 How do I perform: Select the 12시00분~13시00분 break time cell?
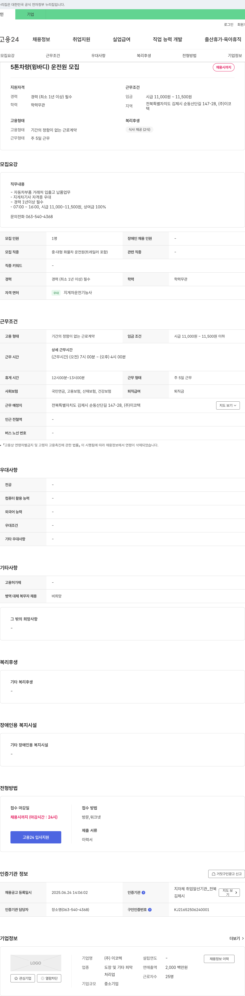[x=68, y=377]
